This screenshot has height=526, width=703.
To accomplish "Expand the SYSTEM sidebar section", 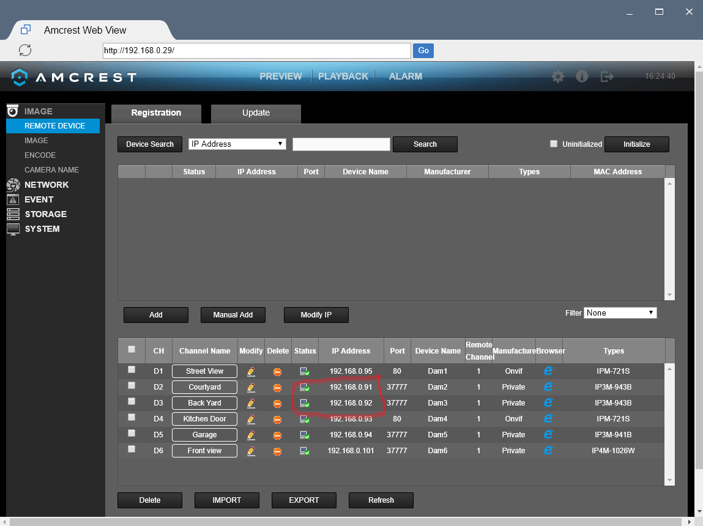I will pos(42,229).
